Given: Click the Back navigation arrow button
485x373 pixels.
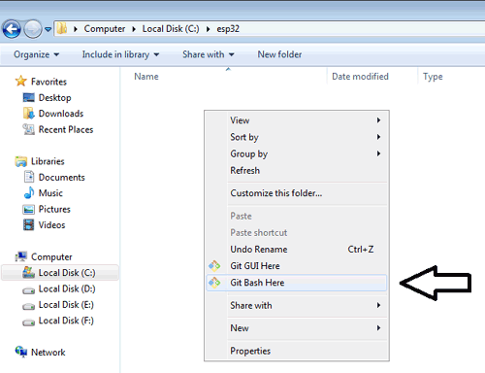Looking at the screenshot, I should (12, 29).
